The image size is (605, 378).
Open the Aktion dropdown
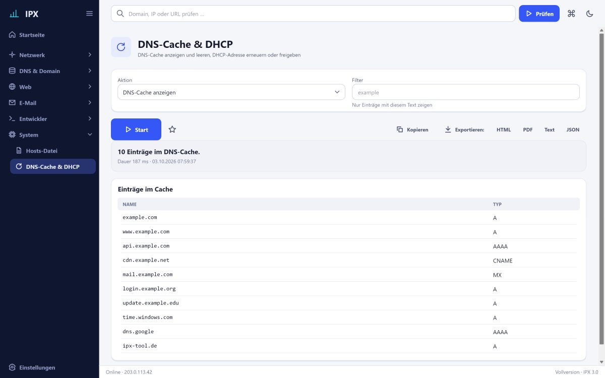(x=231, y=92)
